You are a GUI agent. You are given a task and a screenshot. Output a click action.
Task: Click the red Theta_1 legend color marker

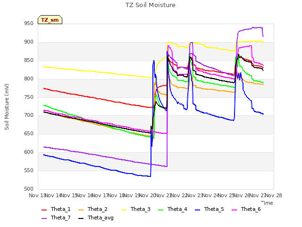tap(44, 210)
